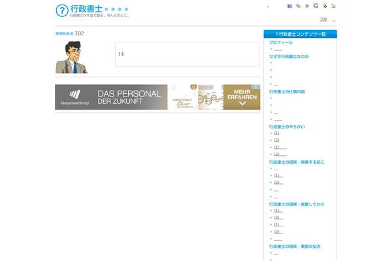392x261 pixels.
Task: Click the 行政書士の仕事内容 sidebar heading
Action: click(x=287, y=91)
